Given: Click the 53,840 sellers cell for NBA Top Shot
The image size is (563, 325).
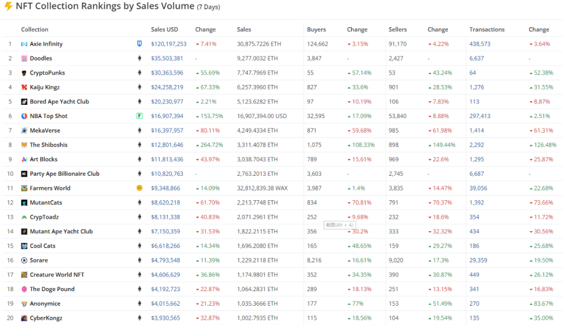Looking at the screenshot, I should (x=397, y=116).
